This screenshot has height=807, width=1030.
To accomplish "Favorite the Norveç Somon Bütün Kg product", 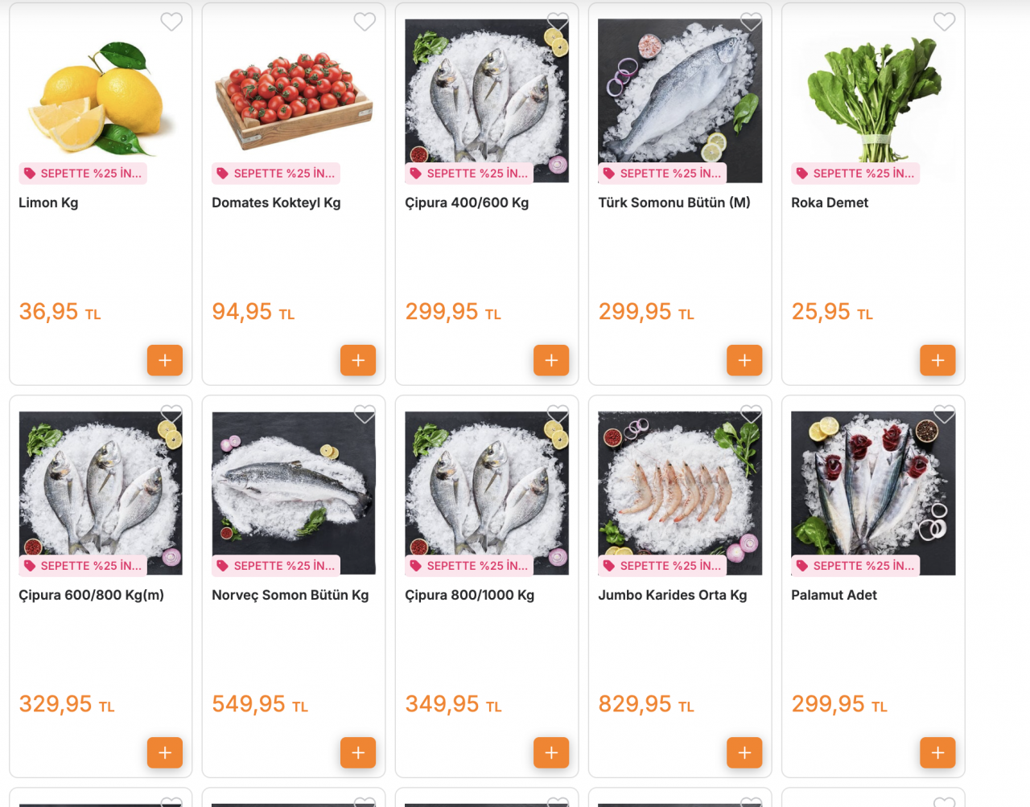I will 365,414.
